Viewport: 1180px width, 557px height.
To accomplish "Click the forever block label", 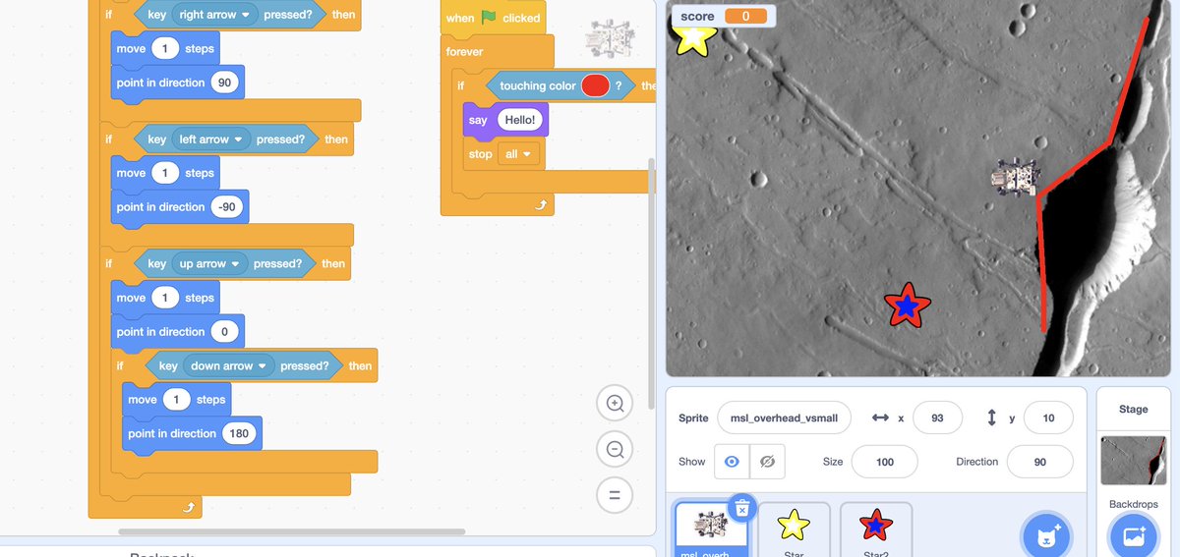I will click(464, 51).
